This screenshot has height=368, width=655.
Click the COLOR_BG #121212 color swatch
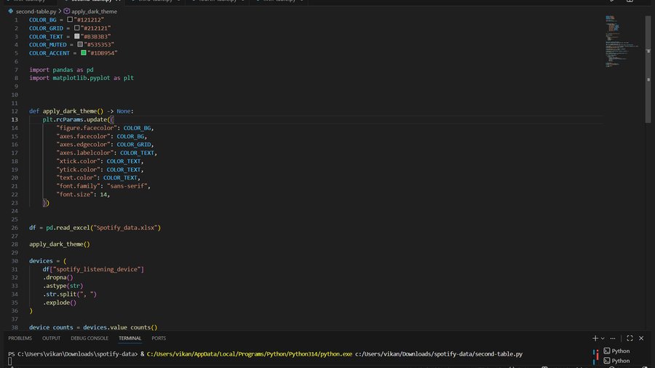coord(71,20)
